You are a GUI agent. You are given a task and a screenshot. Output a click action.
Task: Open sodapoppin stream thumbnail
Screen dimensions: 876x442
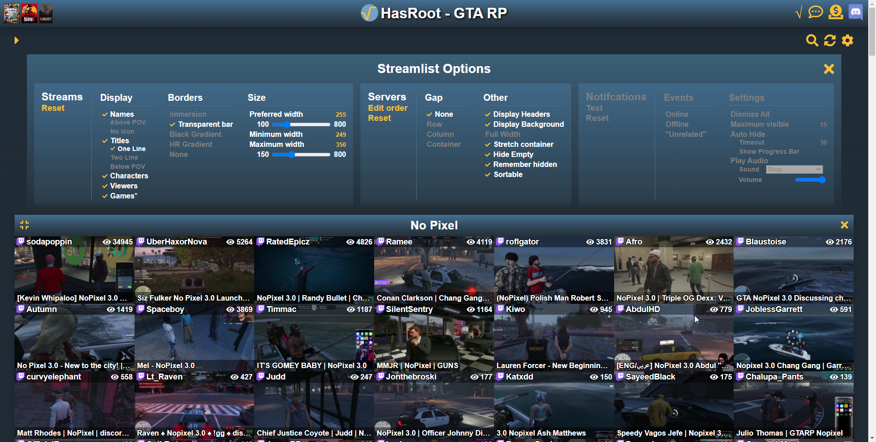pos(74,270)
